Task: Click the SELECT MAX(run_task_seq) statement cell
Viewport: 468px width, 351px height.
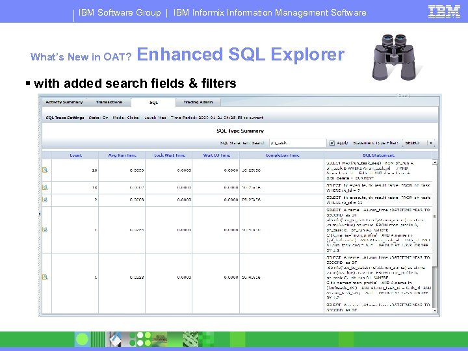Action: (378, 170)
